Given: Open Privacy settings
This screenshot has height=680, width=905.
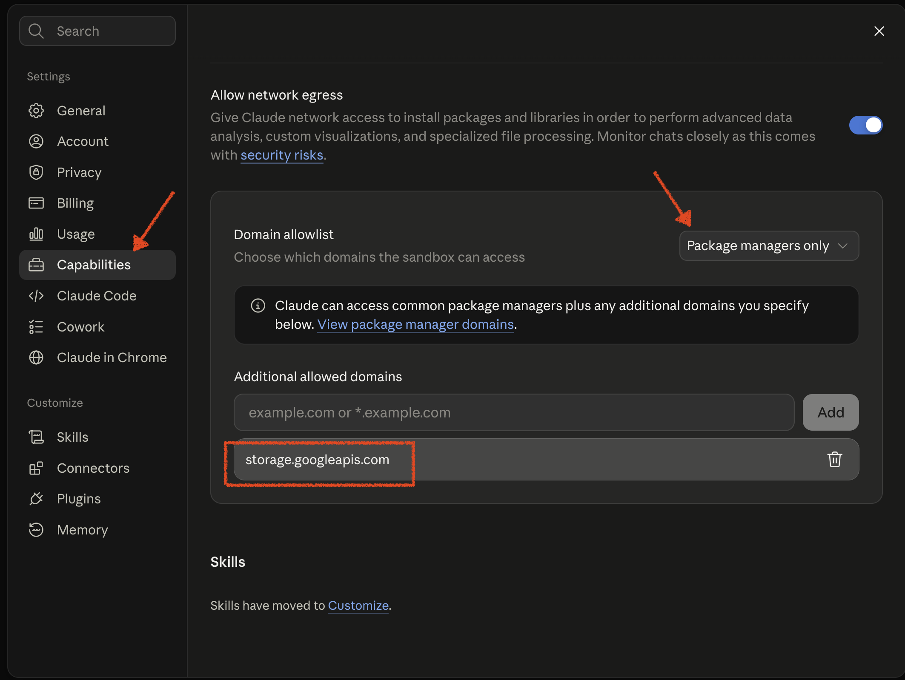Looking at the screenshot, I should (97, 172).
